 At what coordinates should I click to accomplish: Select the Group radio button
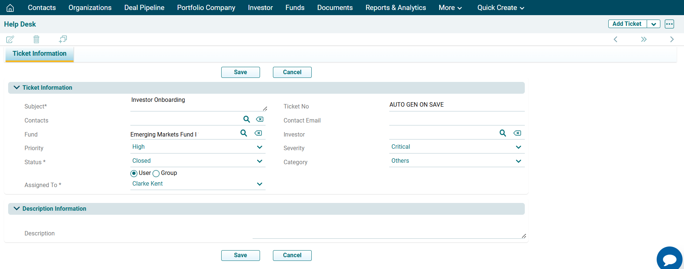pyautogui.click(x=156, y=173)
